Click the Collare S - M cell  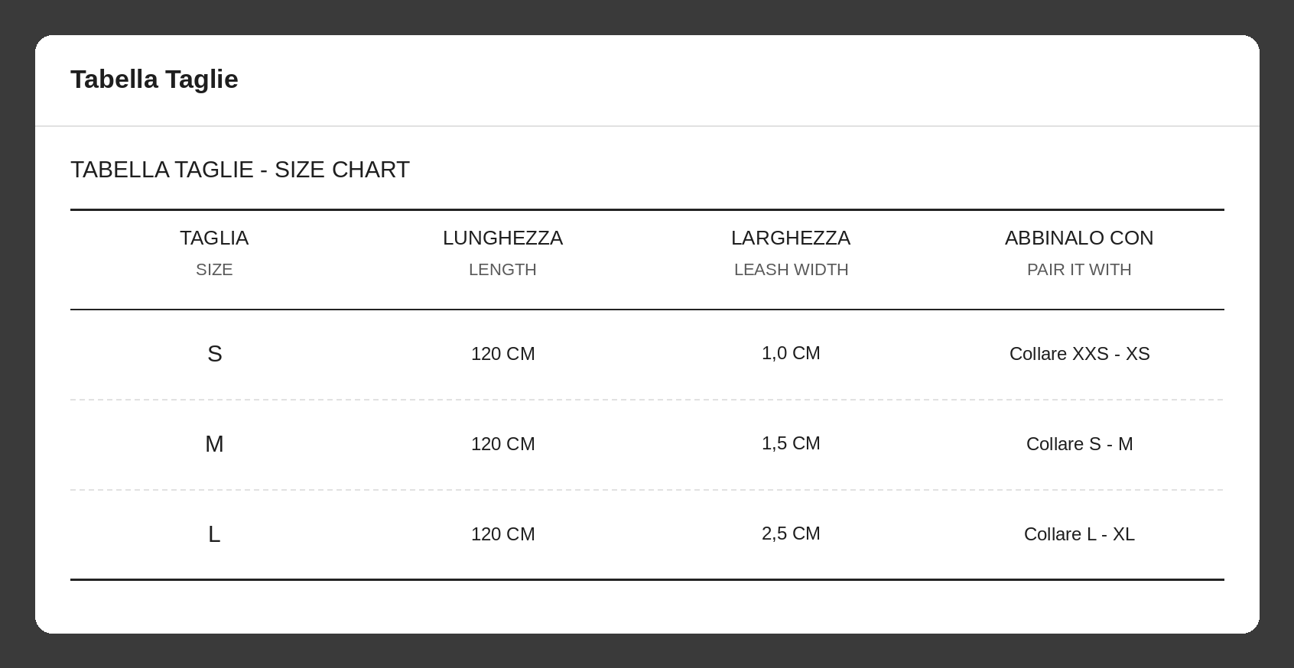click(x=1079, y=444)
